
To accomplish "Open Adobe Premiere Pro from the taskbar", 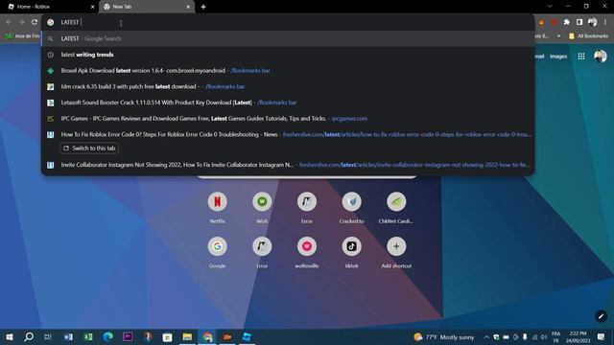I will (128, 336).
